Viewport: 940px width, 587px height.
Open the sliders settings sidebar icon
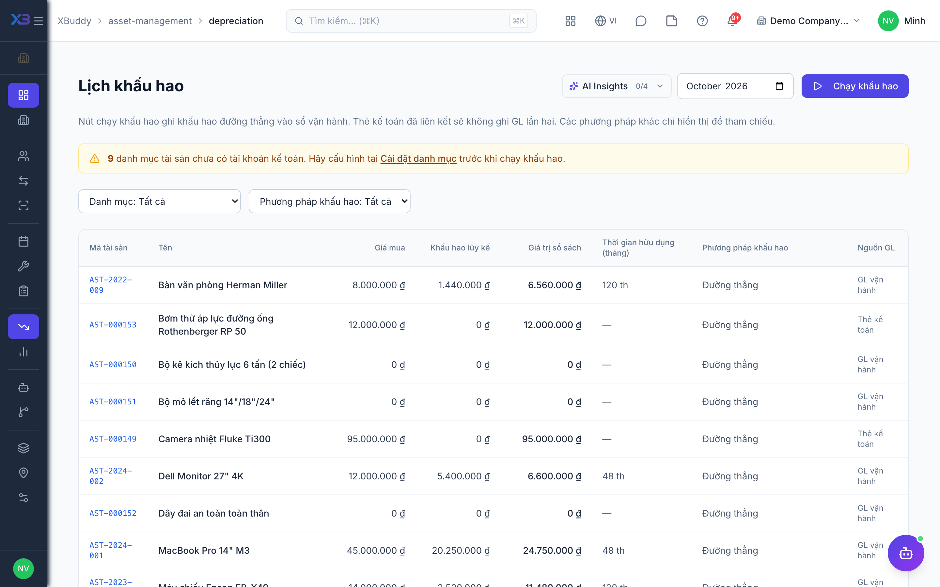23,498
